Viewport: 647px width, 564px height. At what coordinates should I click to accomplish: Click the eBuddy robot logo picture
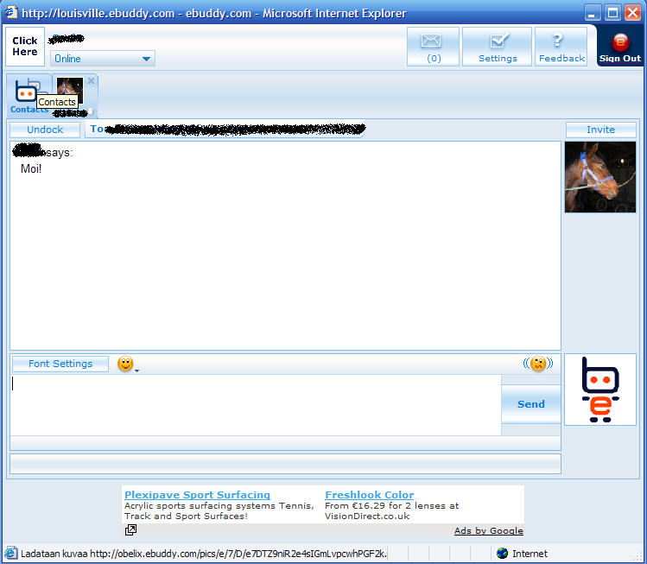[600, 390]
